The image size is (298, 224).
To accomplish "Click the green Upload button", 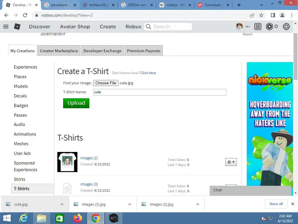I will [76, 103].
